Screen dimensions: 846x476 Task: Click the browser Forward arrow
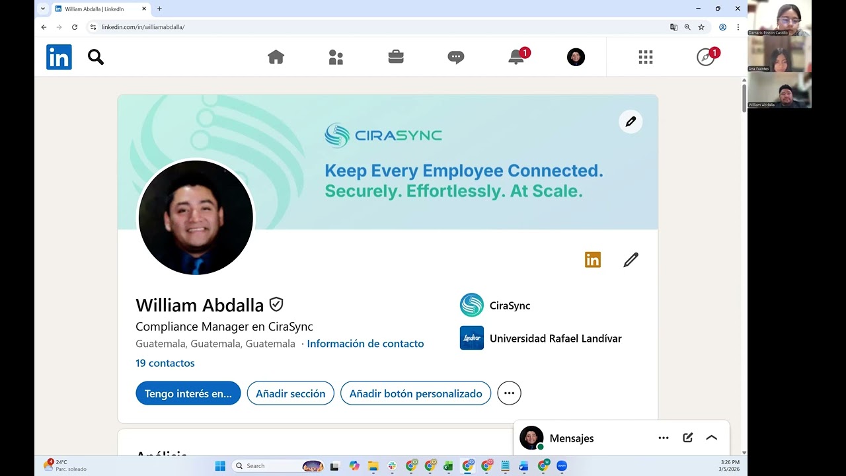59,27
